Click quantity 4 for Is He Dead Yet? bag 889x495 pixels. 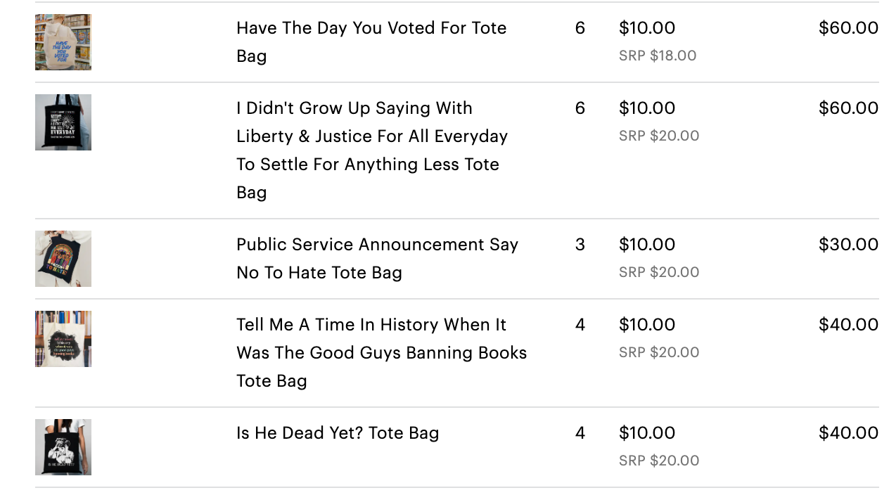(x=580, y=433)
